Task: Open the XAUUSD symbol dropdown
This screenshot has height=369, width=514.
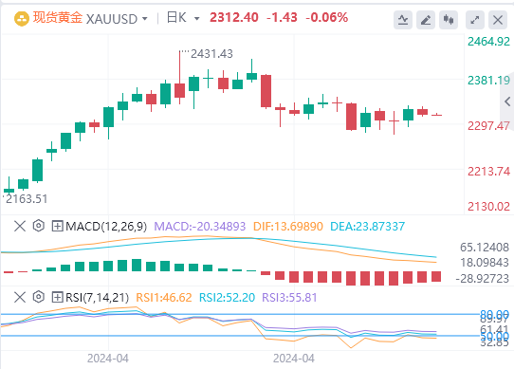Action: coord(144,19)
